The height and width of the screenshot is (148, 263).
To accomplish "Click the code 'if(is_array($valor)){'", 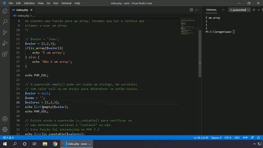I will point(44,48).
